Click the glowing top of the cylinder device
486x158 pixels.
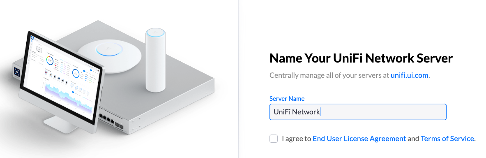click(156, 32)
